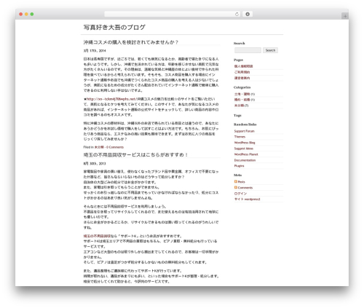The width and height of the screenshot is (364, 308).
Task: Click the Tags sidebar heading
Action: 237,116
